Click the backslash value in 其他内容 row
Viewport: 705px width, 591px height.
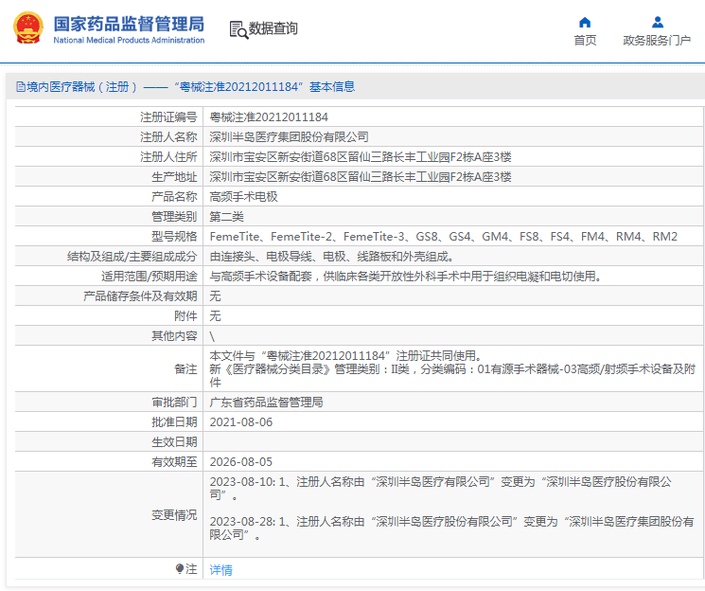pyautogui.click(x=212, y=336)
